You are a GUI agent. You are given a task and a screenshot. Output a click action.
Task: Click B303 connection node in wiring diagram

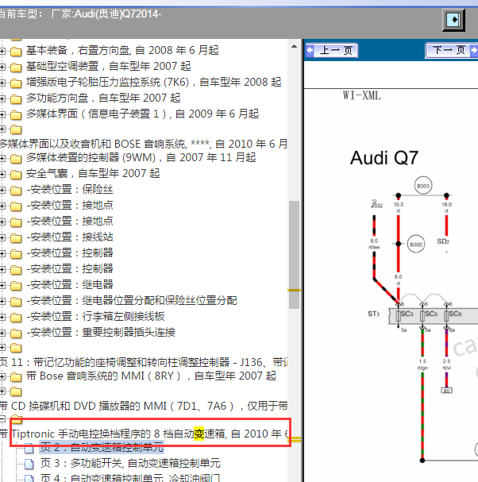(x=423, y=186)
